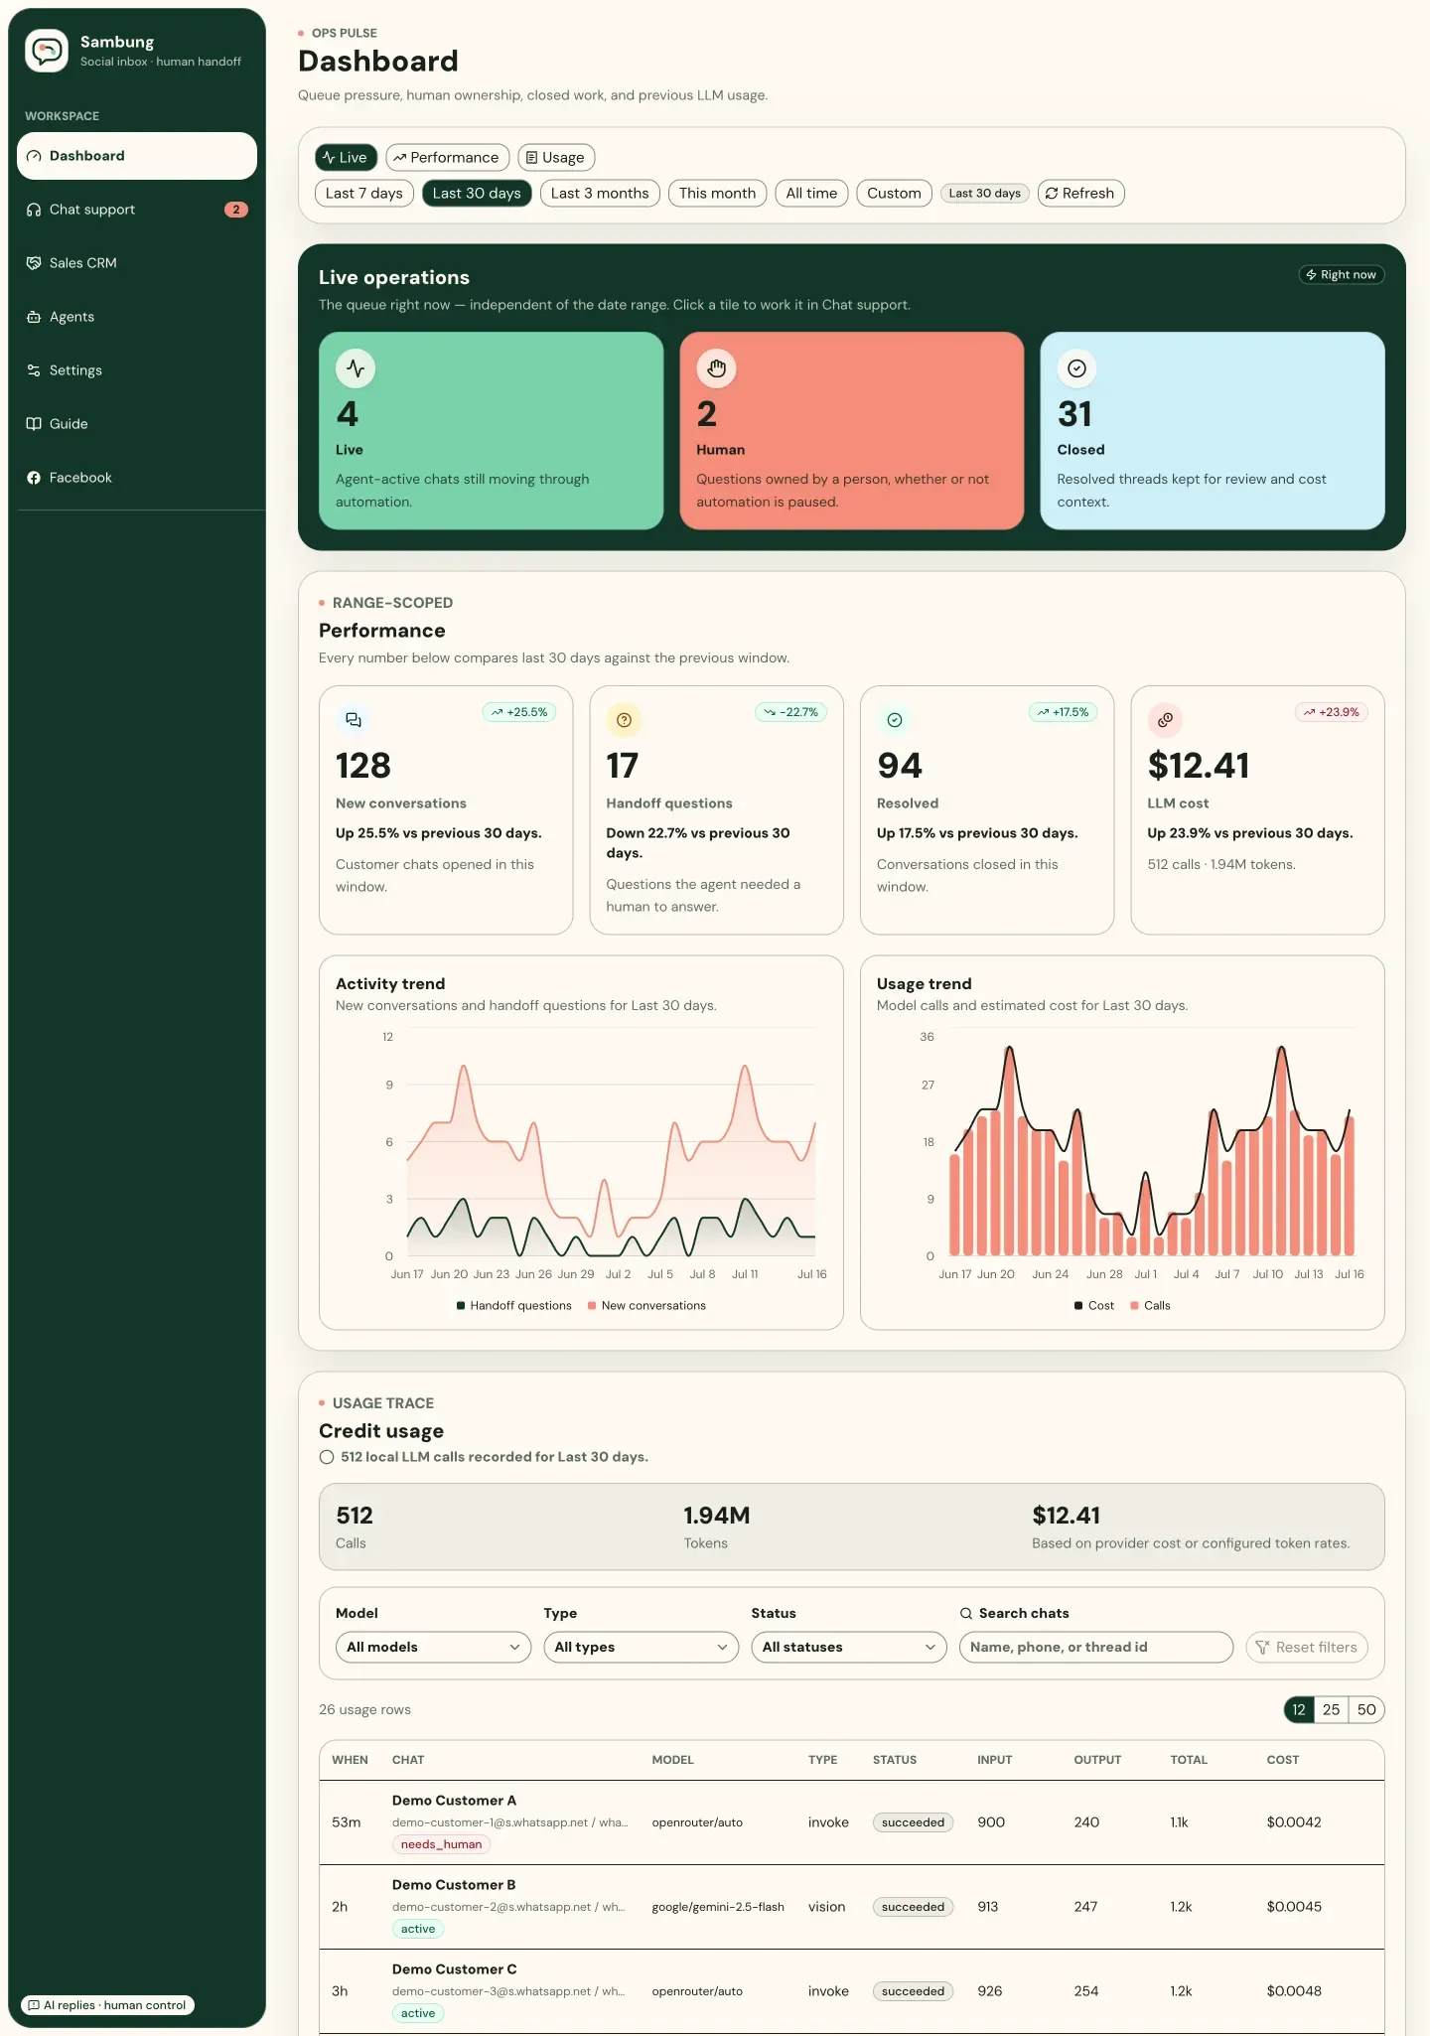
Task: Click the -22.7% trend badge
Action: click(x=790, y=712)
